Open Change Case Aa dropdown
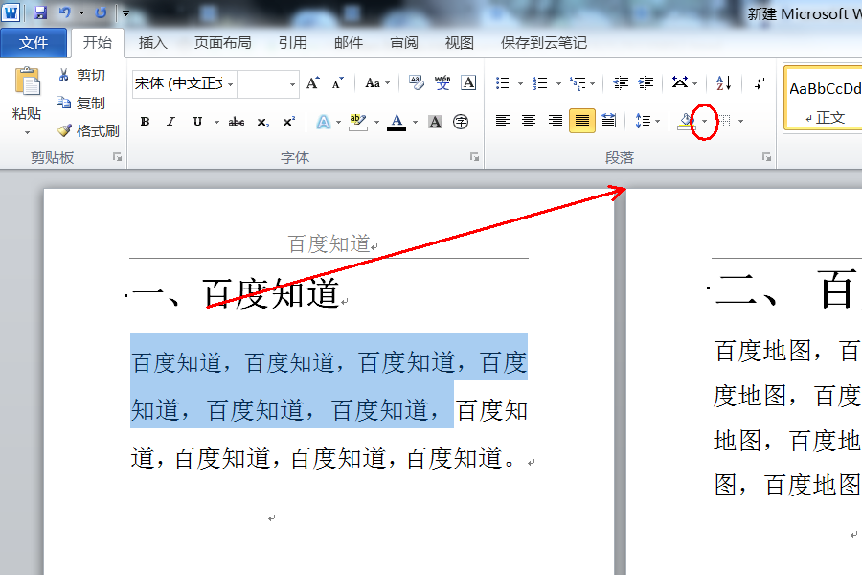This screenshot has width=862, height=575. coord(377,83)
